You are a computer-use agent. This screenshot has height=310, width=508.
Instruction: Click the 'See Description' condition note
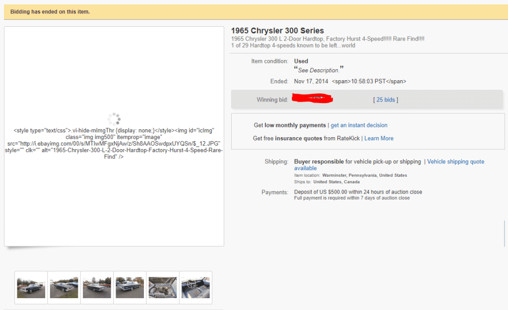(318, 70)
